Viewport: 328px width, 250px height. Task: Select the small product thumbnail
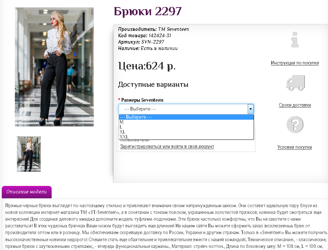[x=29, y=154]
